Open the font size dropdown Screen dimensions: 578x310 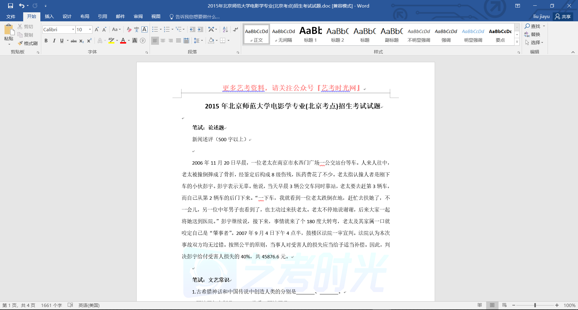90,29
